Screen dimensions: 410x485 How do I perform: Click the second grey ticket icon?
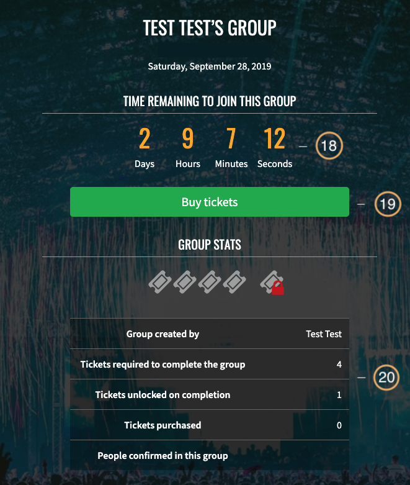point(185,282)
